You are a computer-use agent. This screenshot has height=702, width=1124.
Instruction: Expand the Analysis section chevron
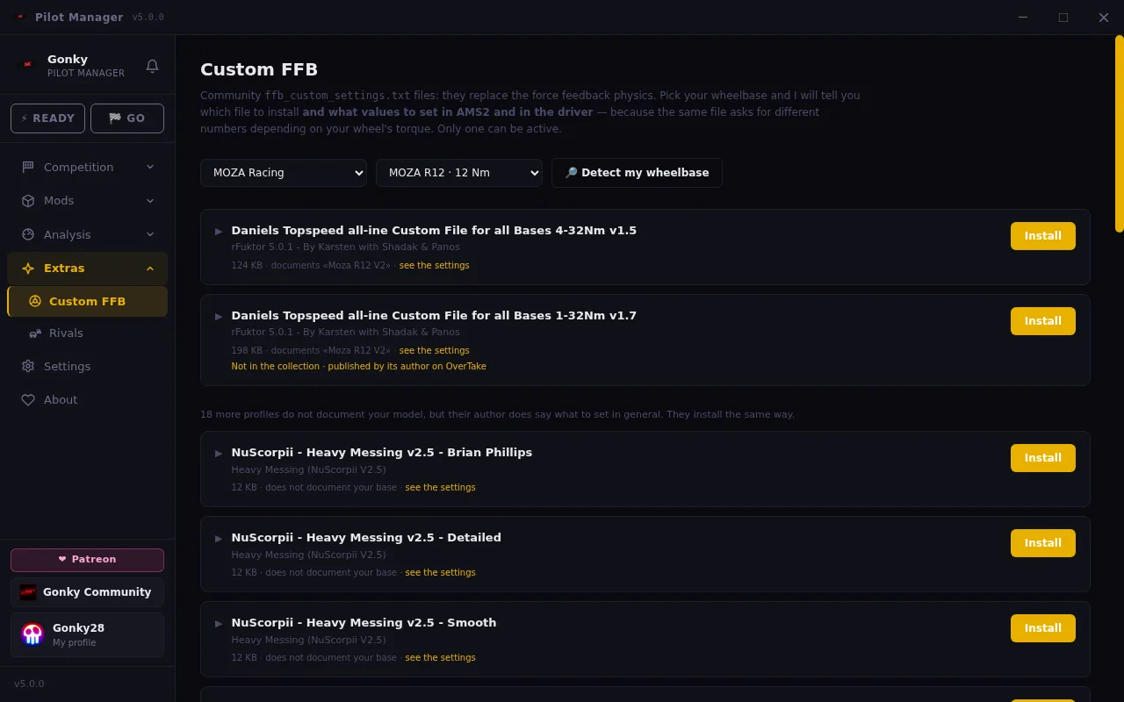pos(150,234)
